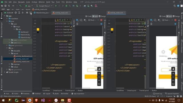Switch to the MainActivity.java tab
The width and height of the screenshot is (183, 103).
(42, 13)
